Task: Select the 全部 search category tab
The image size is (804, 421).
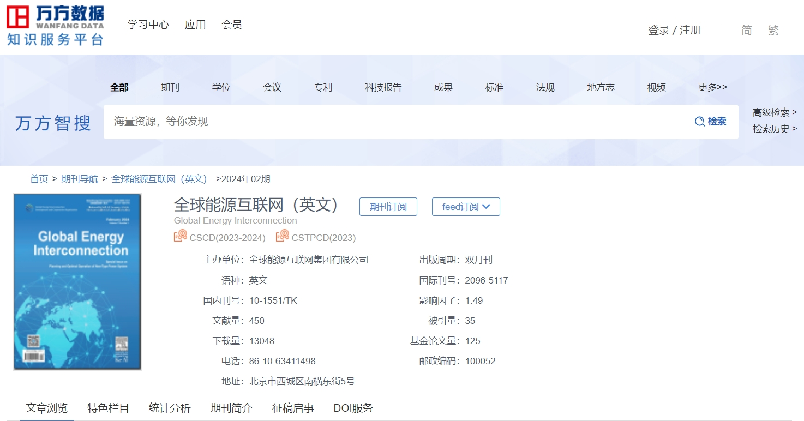Action: 119,87
